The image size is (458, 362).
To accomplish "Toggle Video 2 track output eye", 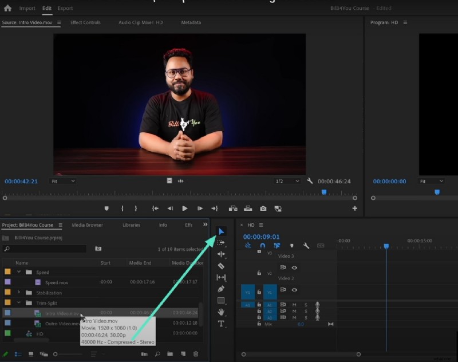I will [x=295, y=267].
